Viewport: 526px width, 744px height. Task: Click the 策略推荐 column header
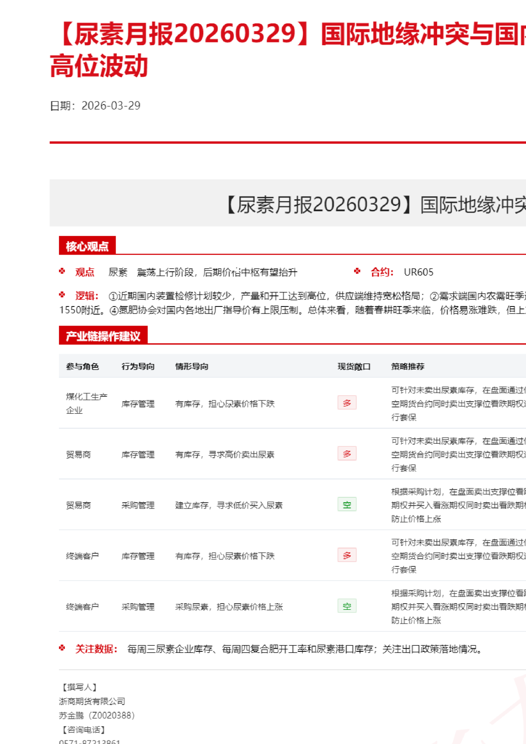click(408, 366)
